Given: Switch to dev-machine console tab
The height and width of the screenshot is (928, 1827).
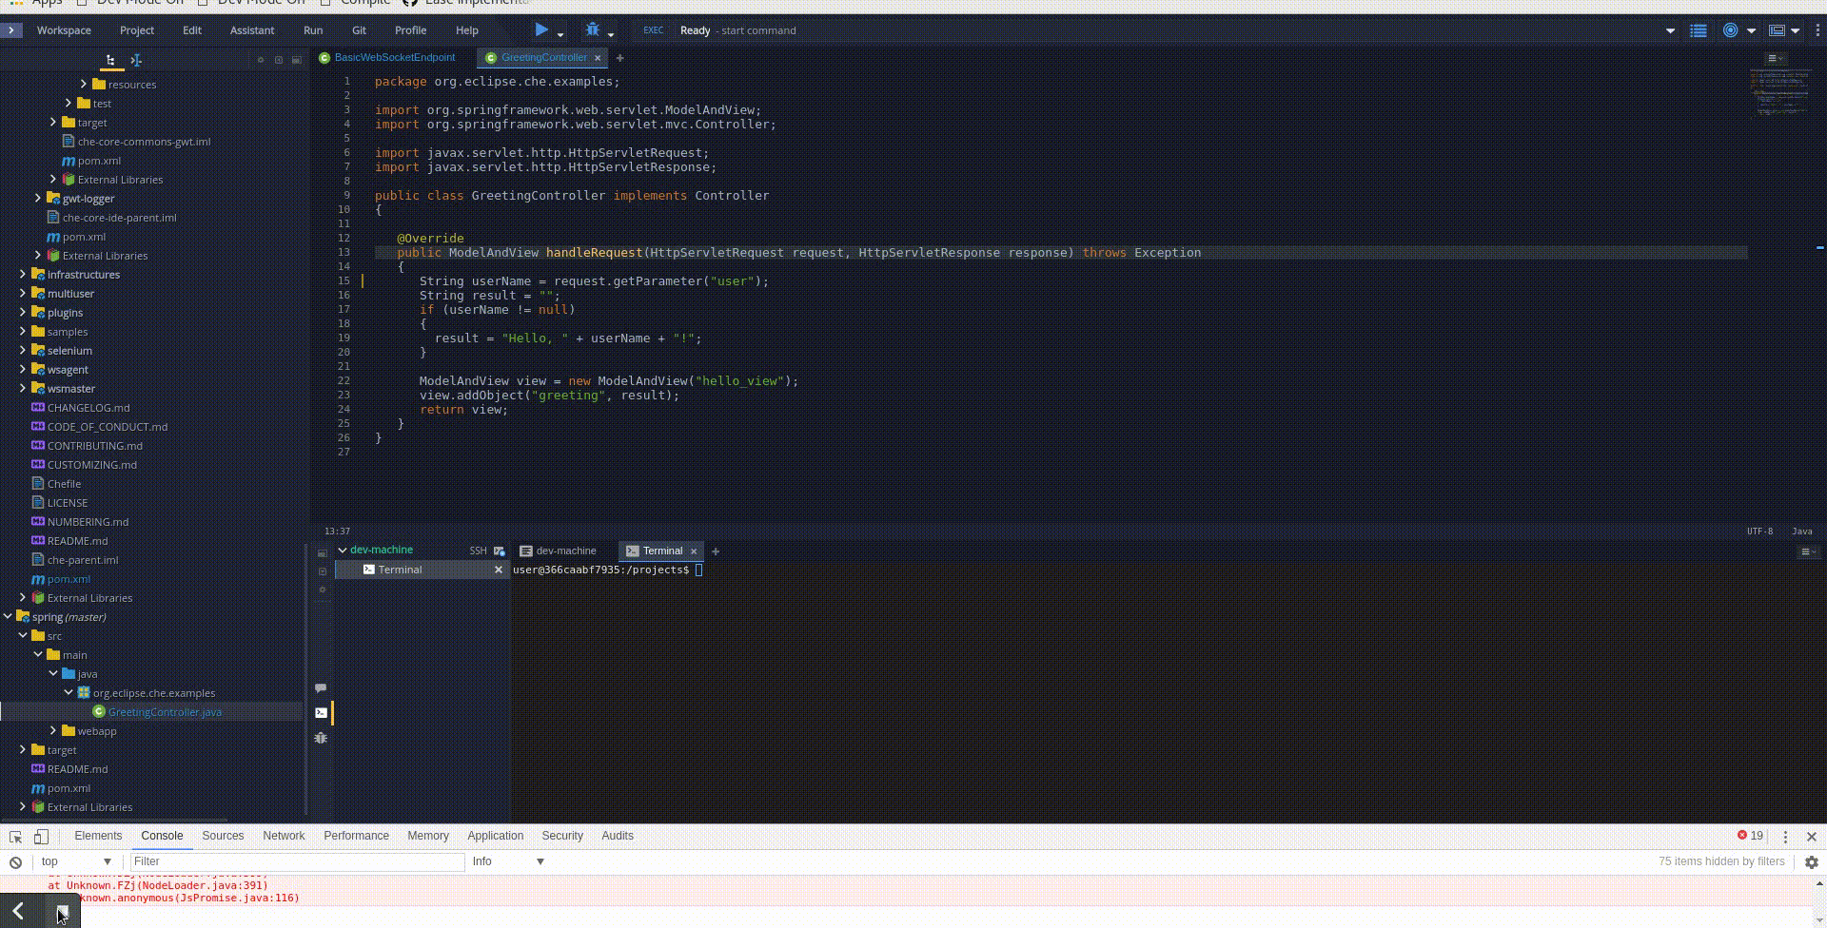Looking at the screenshot, I should click(x=559, y=551).
